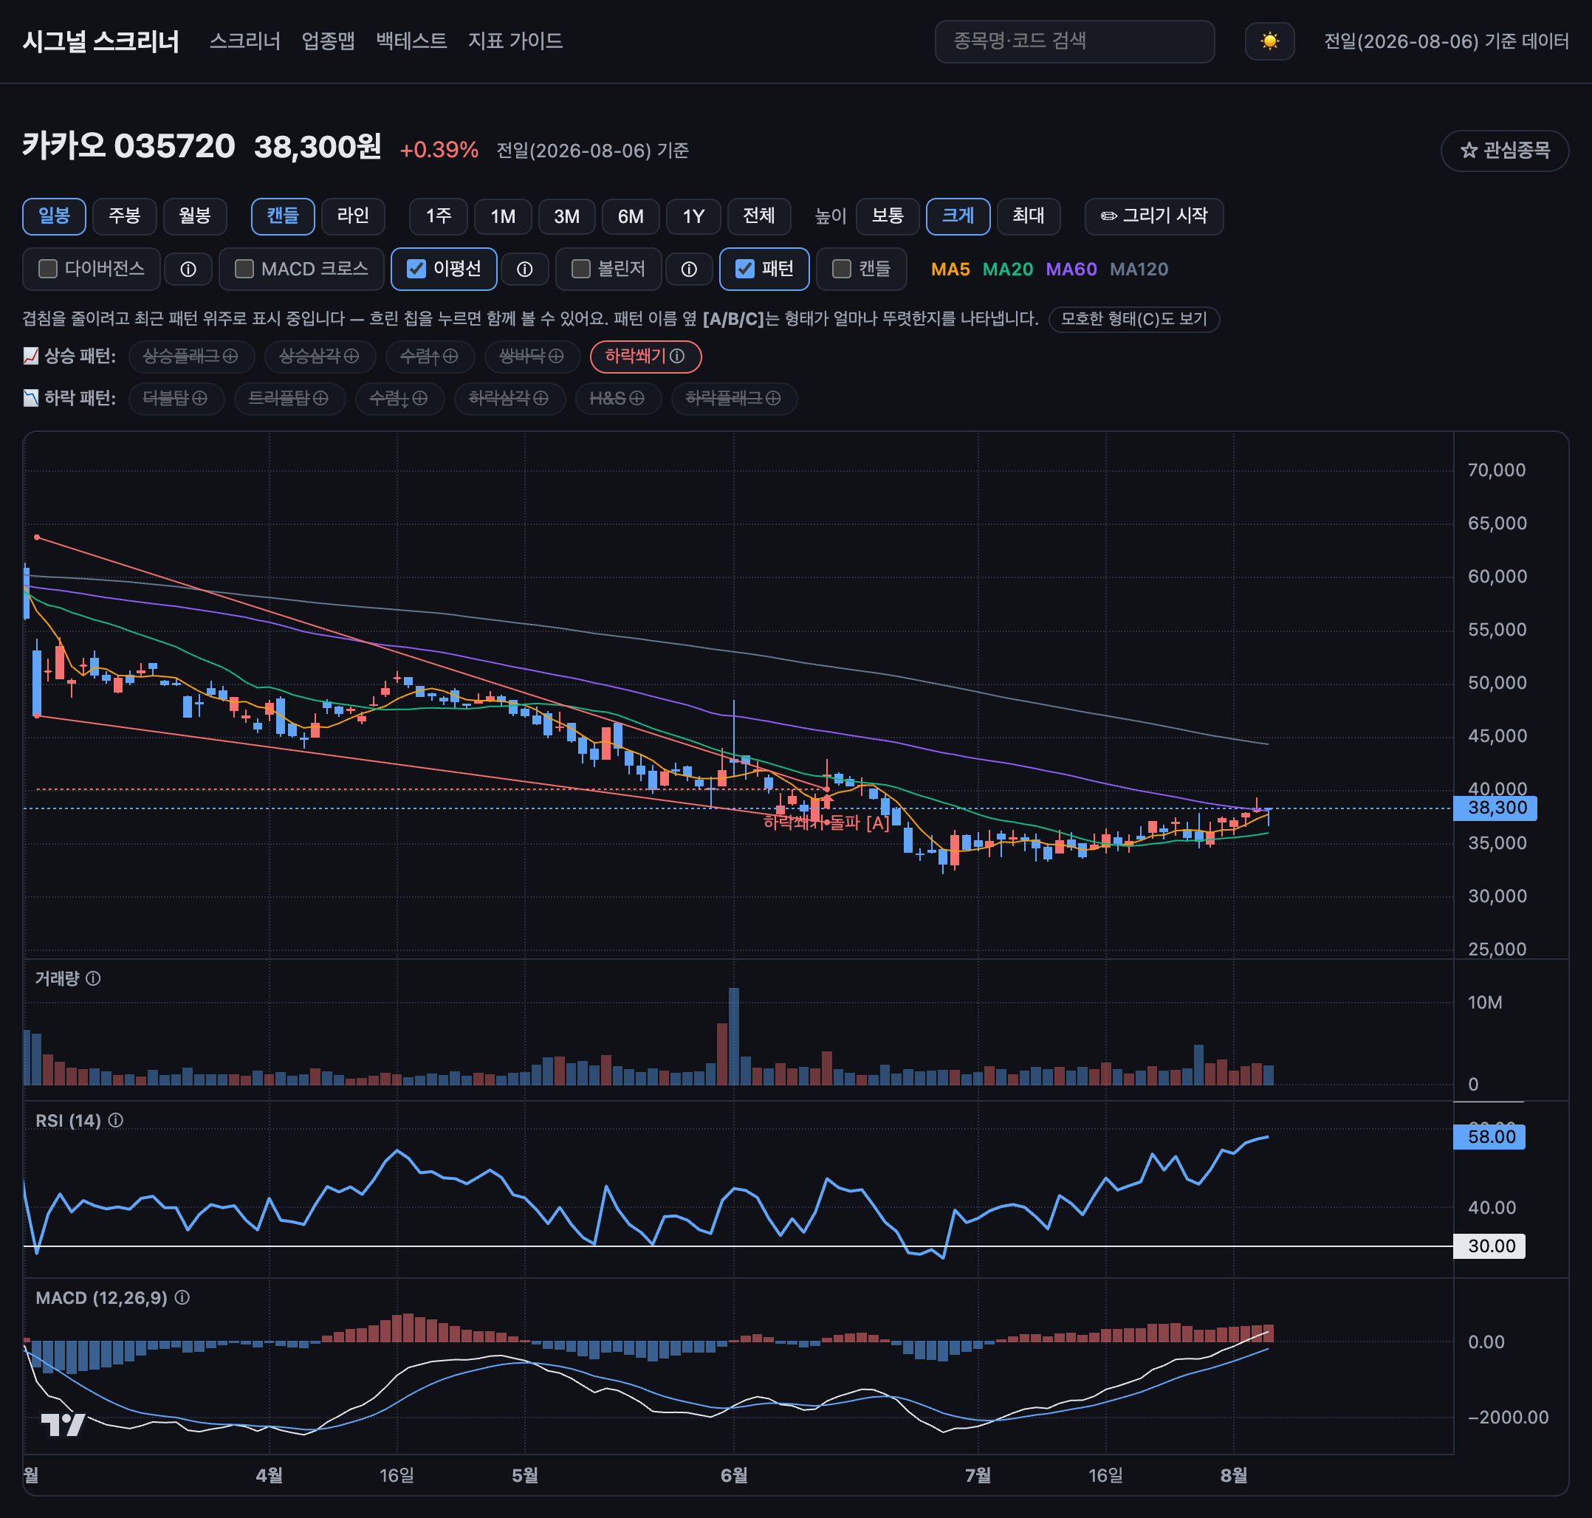Switch to 월봉 monthly candles
The width and height of the screenshot is (1592, 1518).
click(195, 216)
